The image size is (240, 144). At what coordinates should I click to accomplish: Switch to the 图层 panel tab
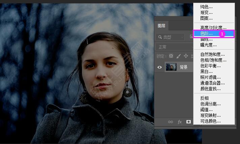(161, 26)
